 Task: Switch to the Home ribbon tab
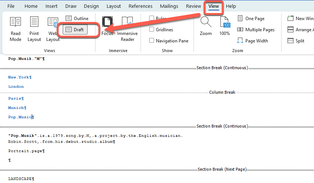tap(31, 6)
